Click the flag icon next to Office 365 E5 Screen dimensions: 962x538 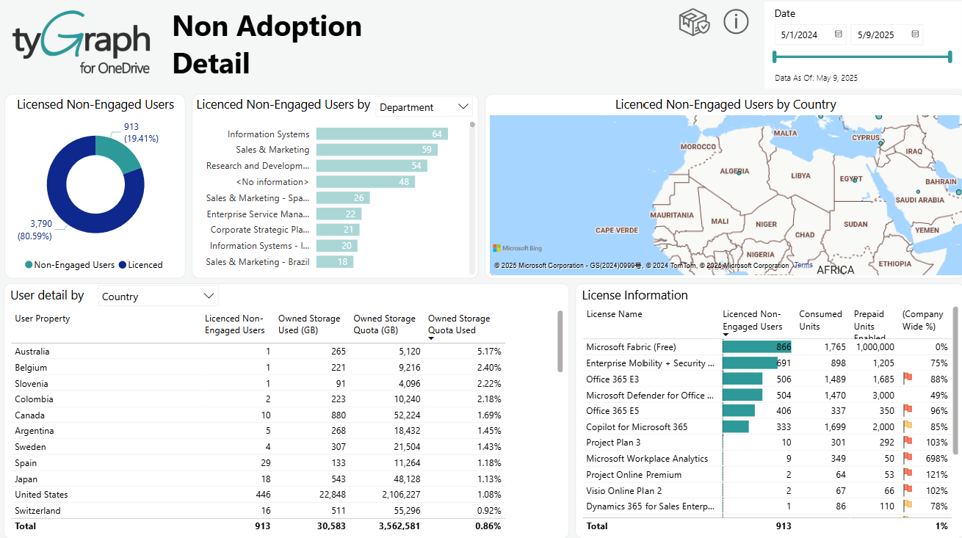(908, 410)
